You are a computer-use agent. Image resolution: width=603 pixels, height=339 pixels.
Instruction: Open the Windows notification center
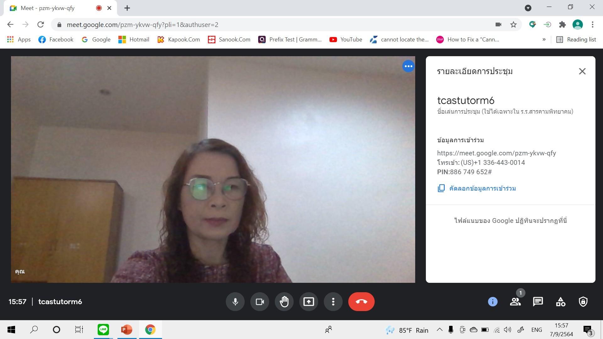pyautogui.click(x=588, y=330)
